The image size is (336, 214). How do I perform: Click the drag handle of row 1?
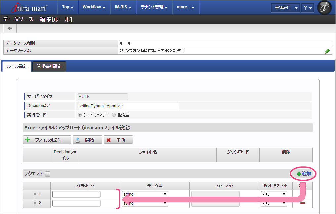point(35,194)
